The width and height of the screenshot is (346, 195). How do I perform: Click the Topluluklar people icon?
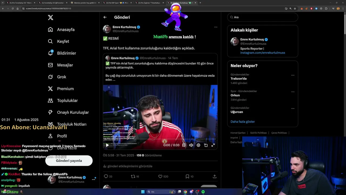click(x=51, y=100)
